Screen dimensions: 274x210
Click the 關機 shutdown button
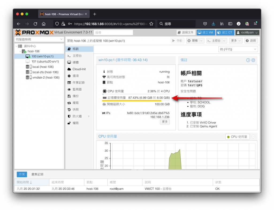tap(193, 41)
